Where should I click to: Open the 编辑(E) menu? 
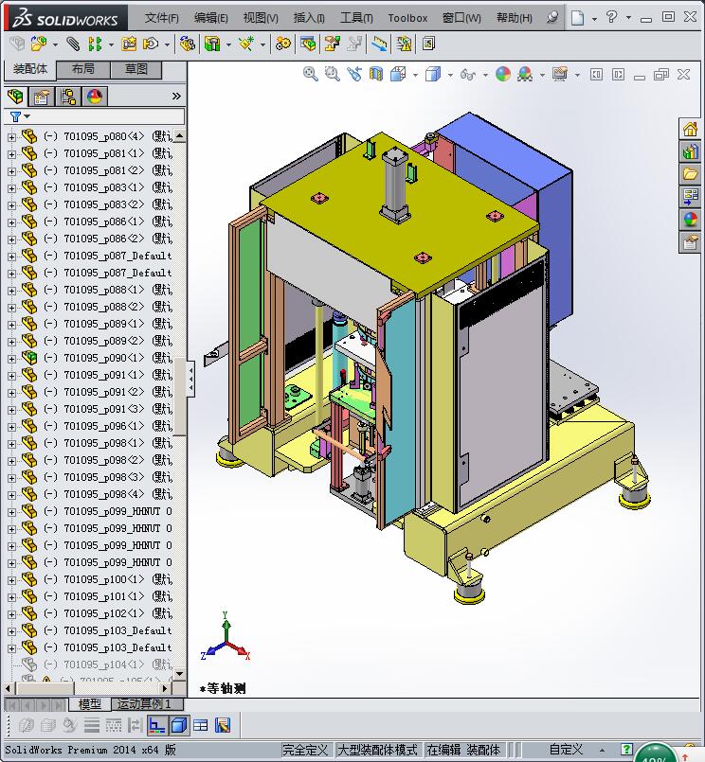click(x=210, y=18)
